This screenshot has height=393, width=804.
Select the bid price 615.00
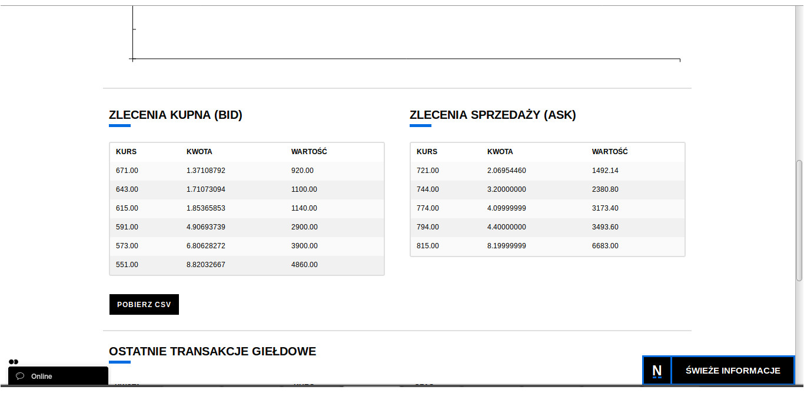pos(127,208)
